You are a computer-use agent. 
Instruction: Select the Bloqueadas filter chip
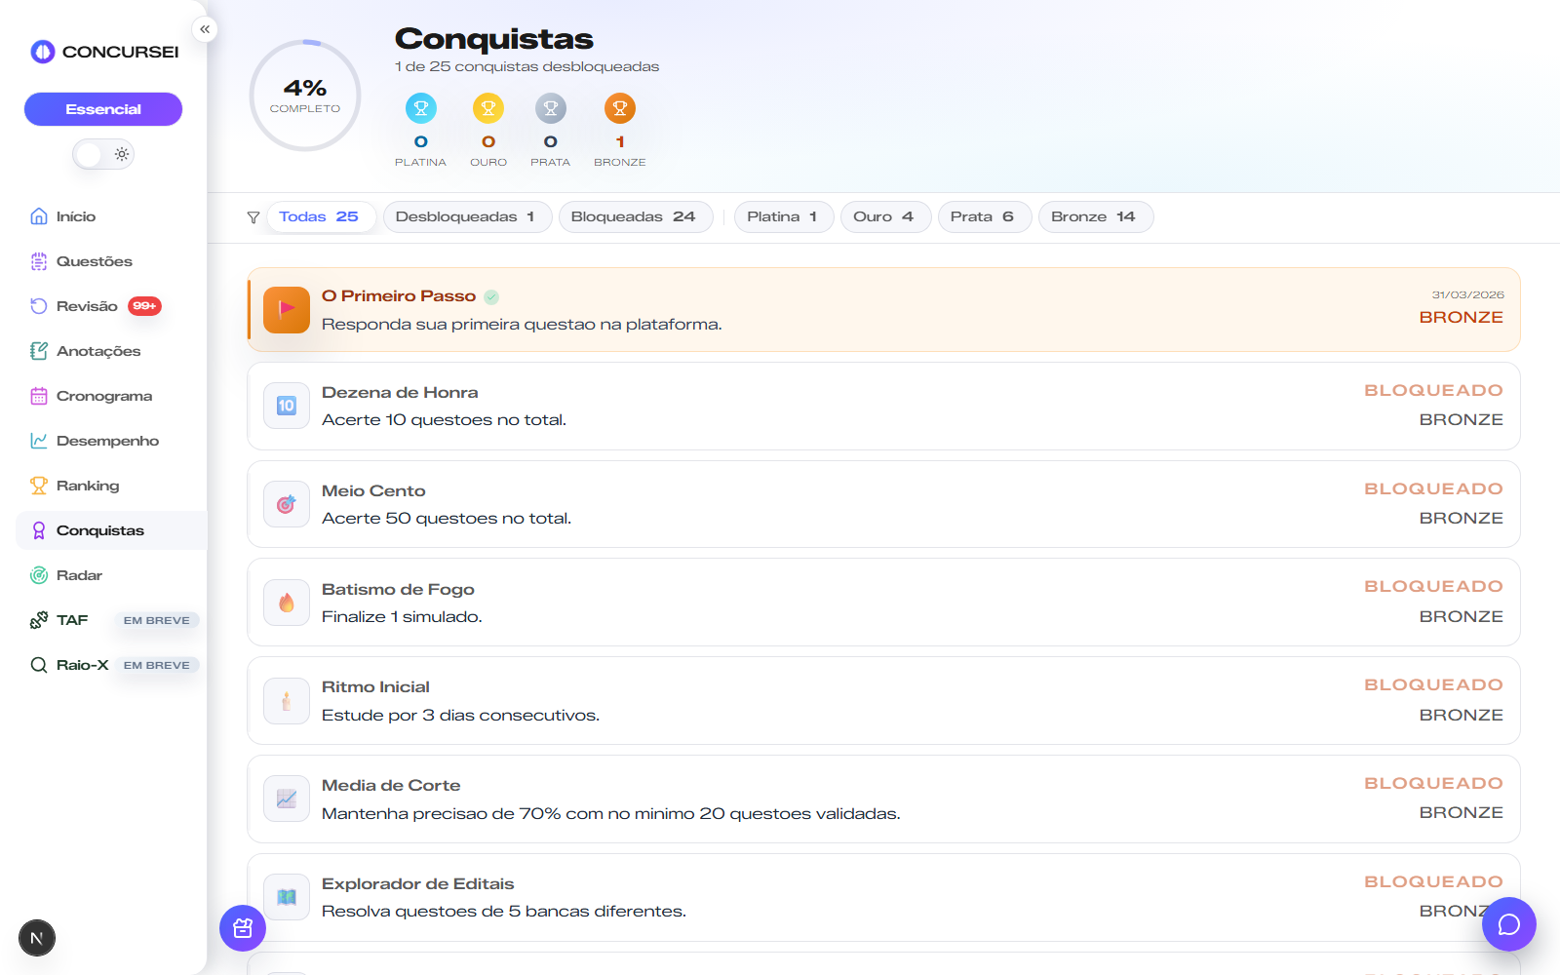coord(635,216)
